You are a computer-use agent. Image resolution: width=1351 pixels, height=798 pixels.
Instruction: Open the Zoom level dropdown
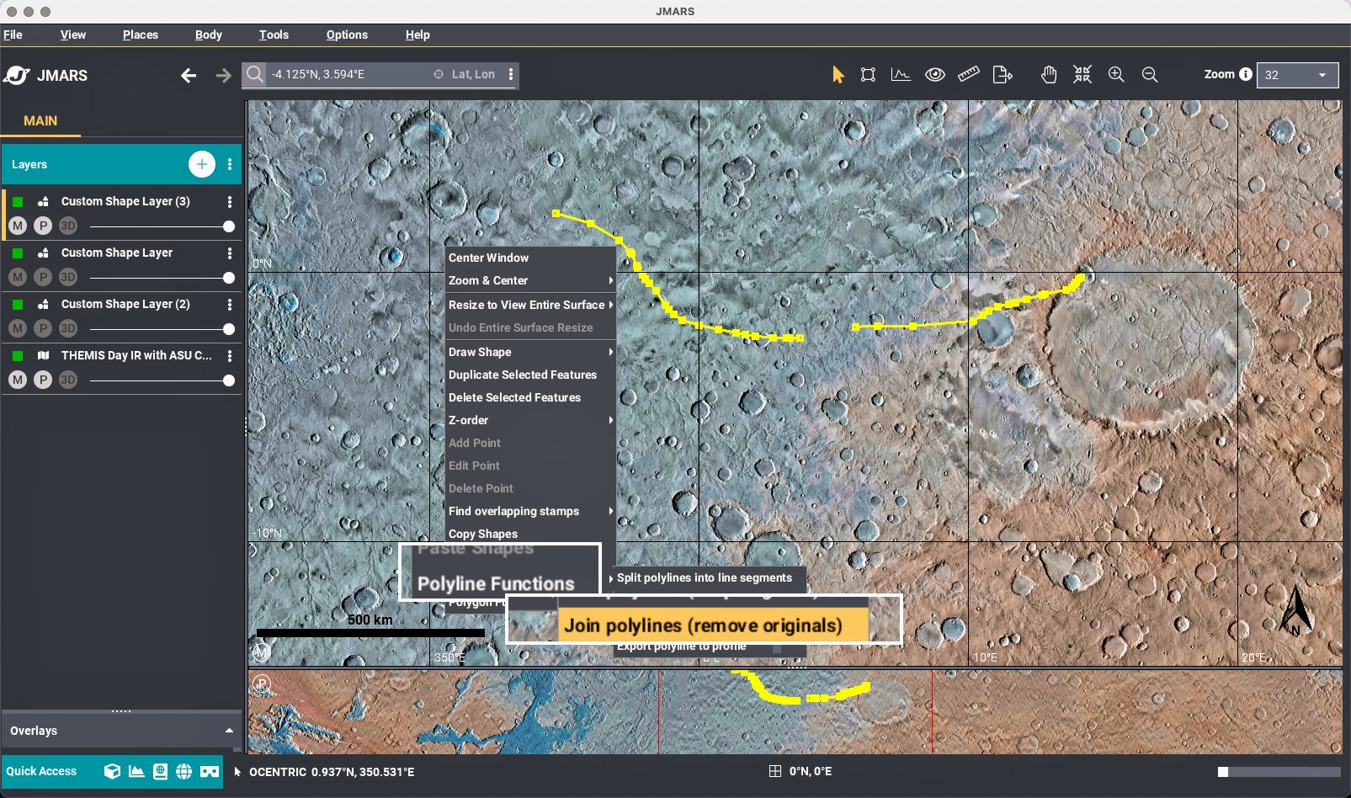[x=1297, y=75]
